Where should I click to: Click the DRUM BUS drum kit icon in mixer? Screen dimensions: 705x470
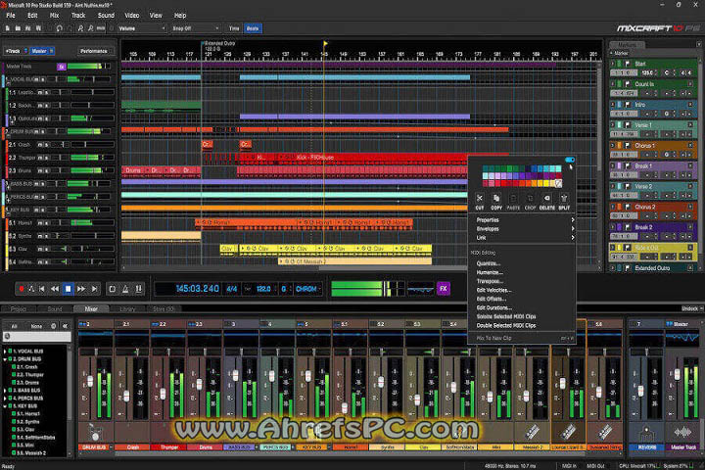[x=95, y=433]
